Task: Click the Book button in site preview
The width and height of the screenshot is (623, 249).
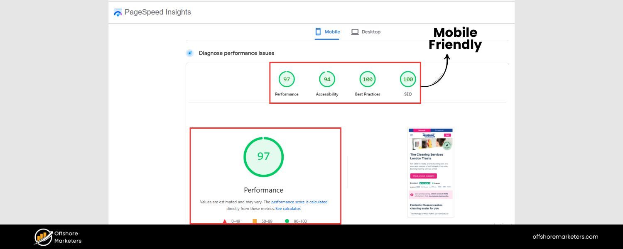Action: 448,135
